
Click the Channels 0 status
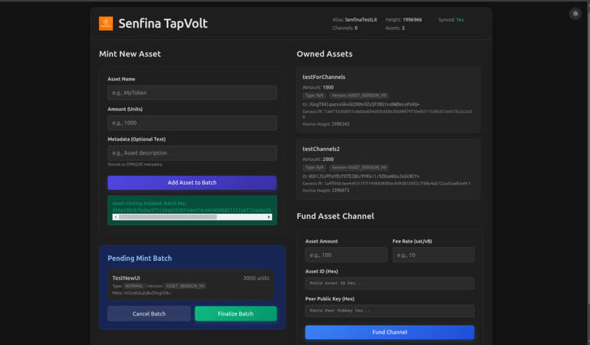(x=345, y=28)
